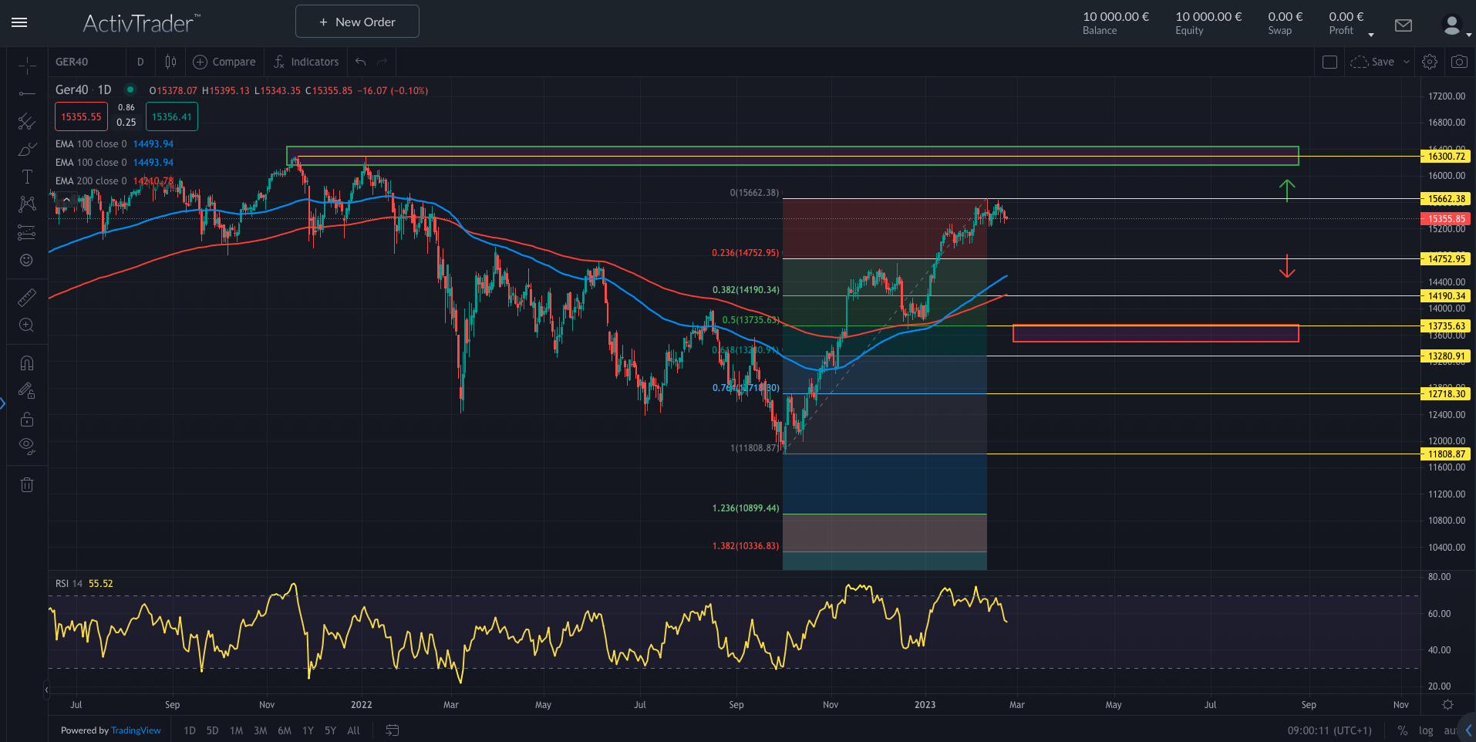Take a chart snapshot with camera icon
Screen dimensions: 1476x742
tap(1458, 62)
